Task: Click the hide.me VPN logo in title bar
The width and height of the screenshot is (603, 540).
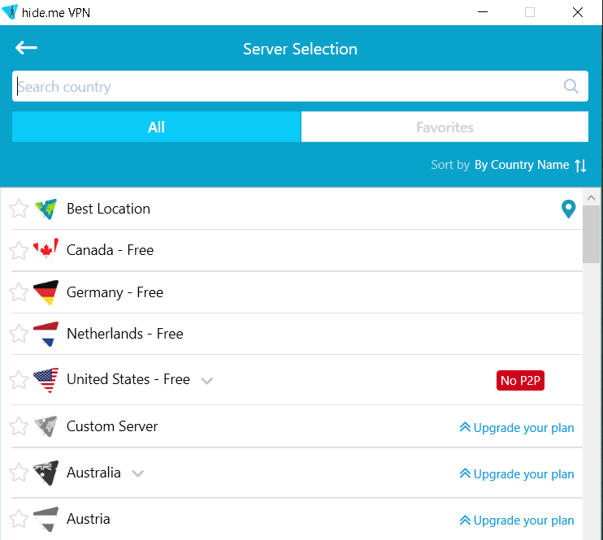Action: pos(10,12)
